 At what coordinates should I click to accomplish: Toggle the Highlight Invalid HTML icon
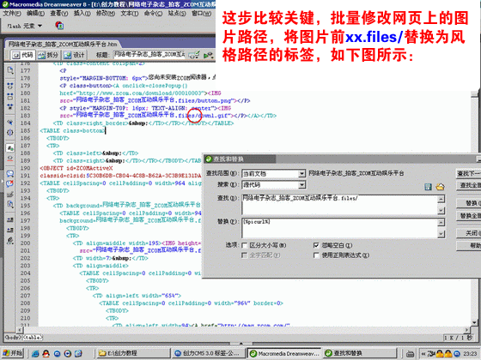[10, 159]
